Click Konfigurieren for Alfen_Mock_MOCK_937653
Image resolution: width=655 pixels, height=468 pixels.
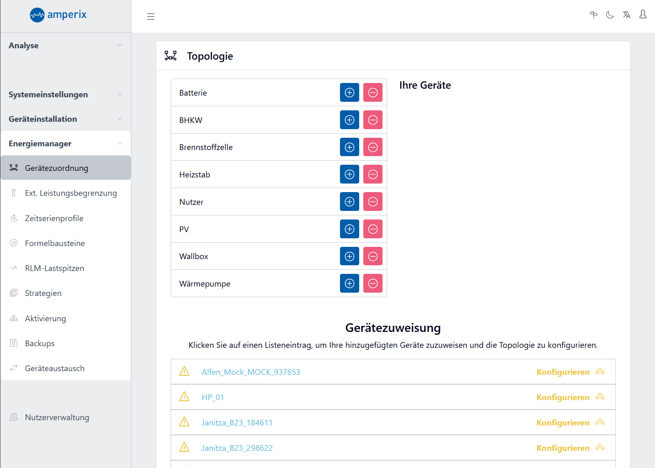[563, 372]
